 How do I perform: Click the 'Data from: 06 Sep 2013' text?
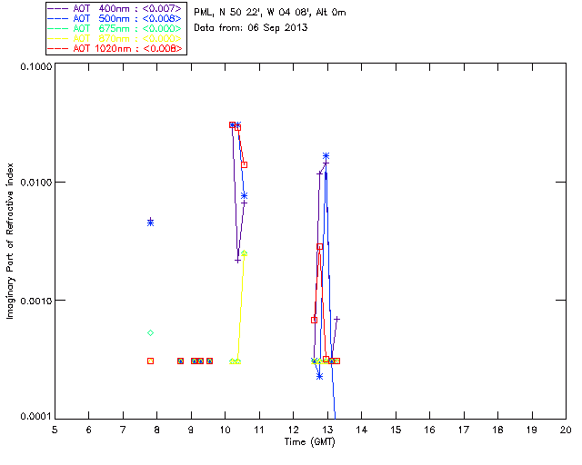(x=251, y=28)
